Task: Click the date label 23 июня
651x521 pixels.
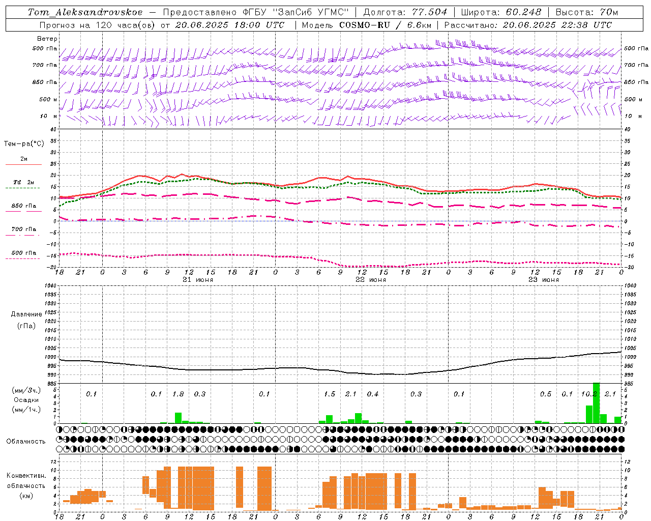Action: point(544,280)
